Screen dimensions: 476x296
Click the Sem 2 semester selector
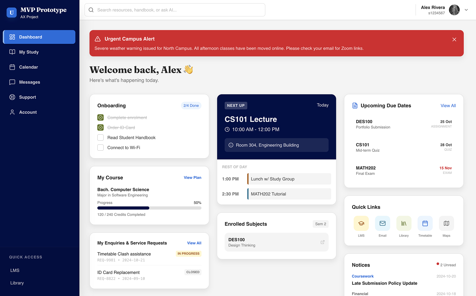(x=321, y=224)
